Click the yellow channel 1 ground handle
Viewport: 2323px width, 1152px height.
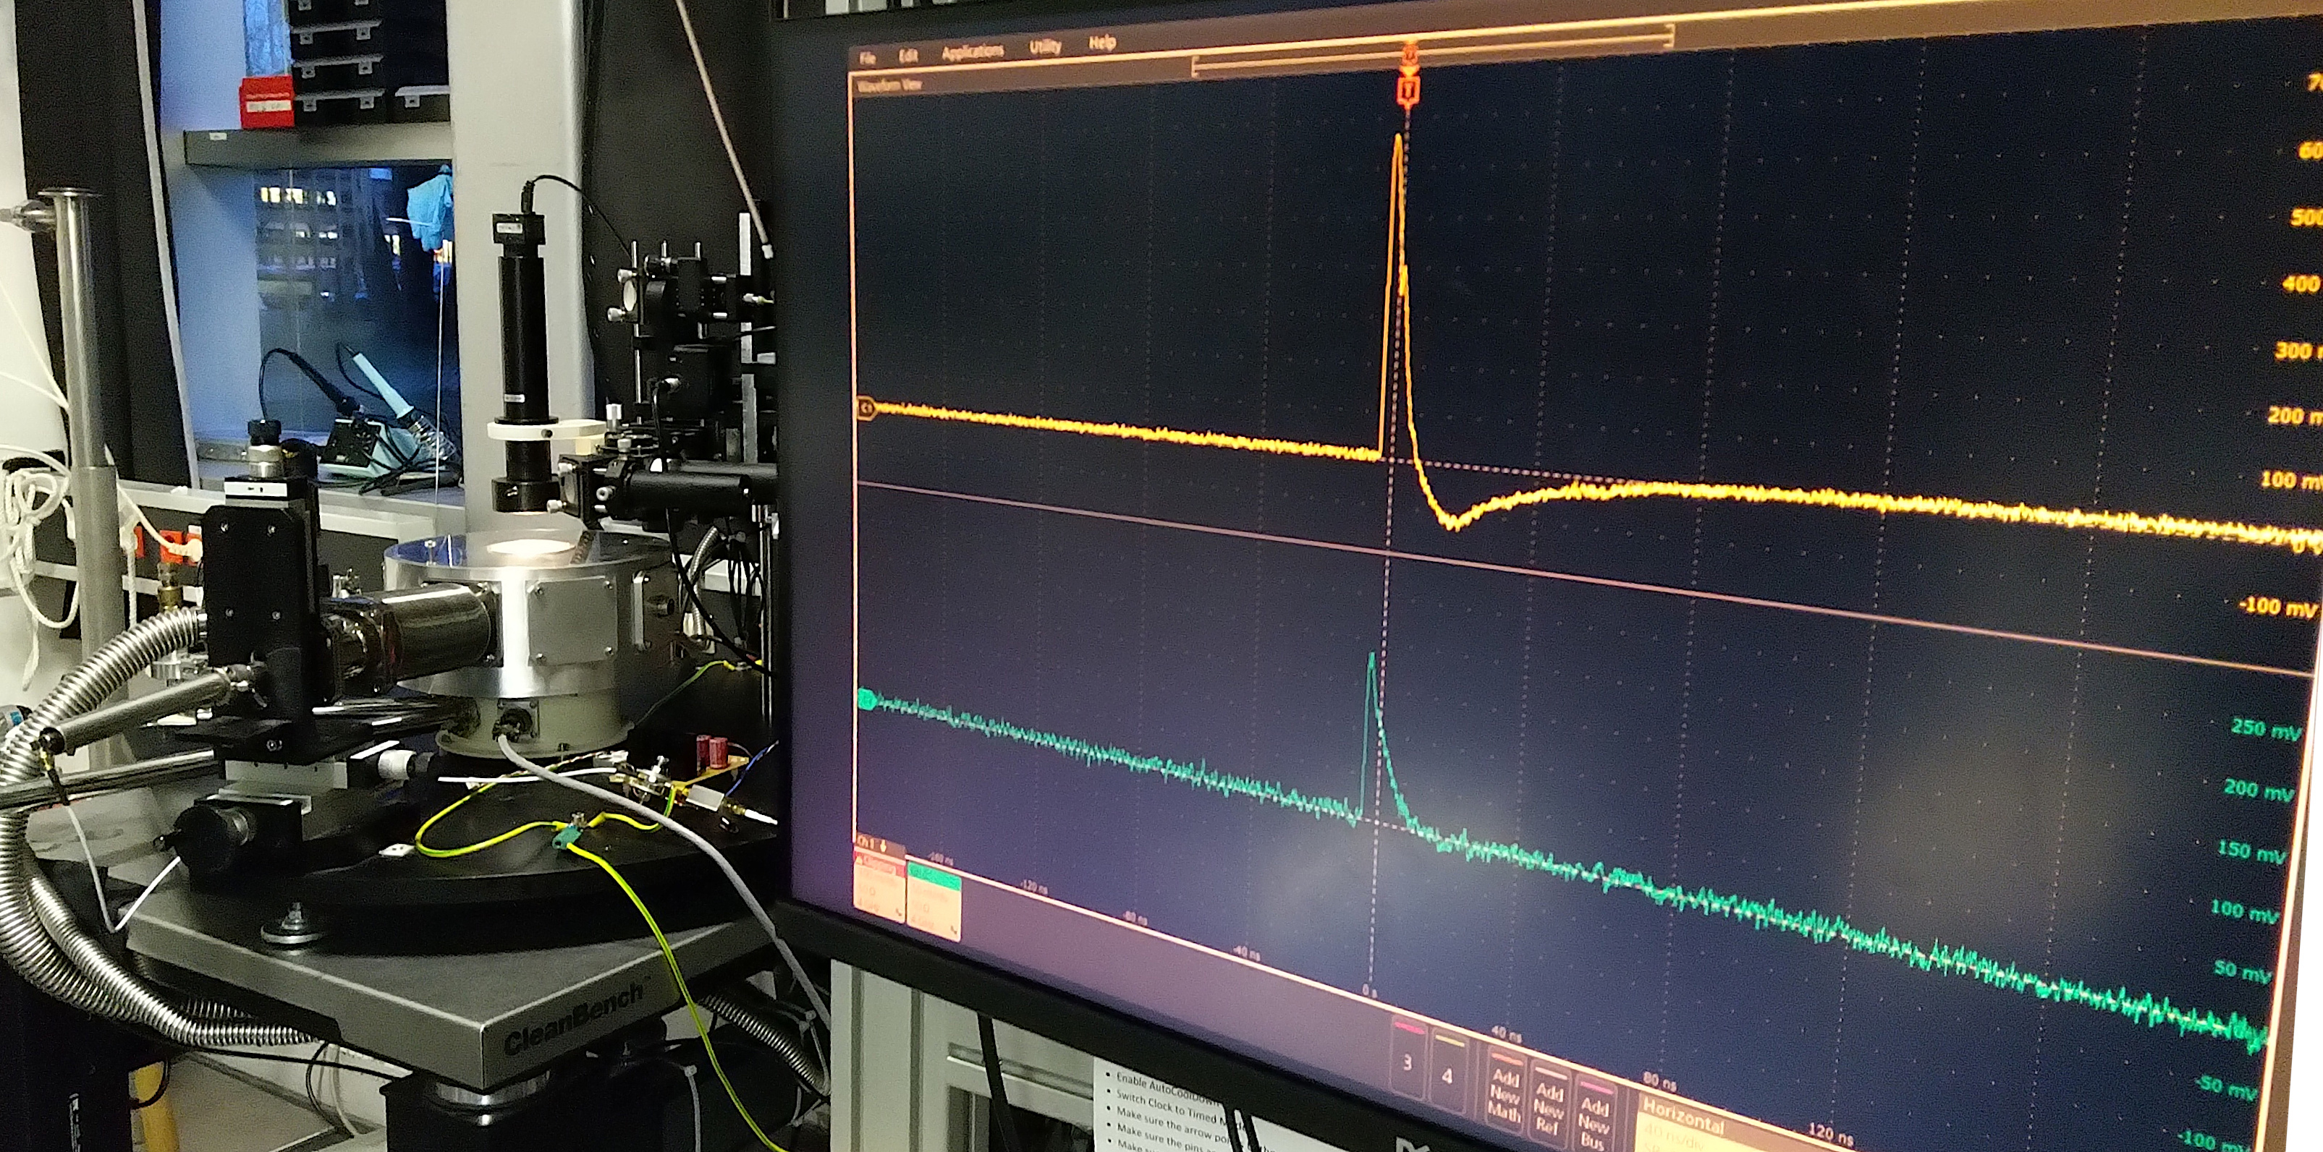pos(866,409)
